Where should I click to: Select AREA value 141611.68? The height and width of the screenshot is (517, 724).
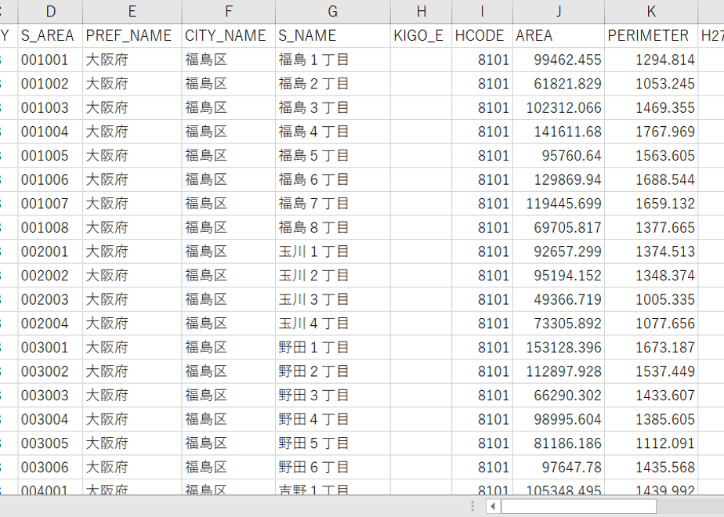point(559,132)
